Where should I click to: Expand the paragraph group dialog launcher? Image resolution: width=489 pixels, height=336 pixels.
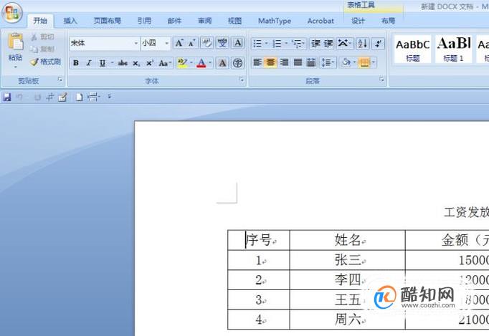point(381,80)
